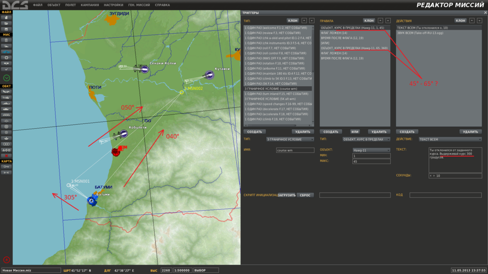Select the airplane group placement tool
Viewport: 488px width, 274px height.
[x=6, y=92]
